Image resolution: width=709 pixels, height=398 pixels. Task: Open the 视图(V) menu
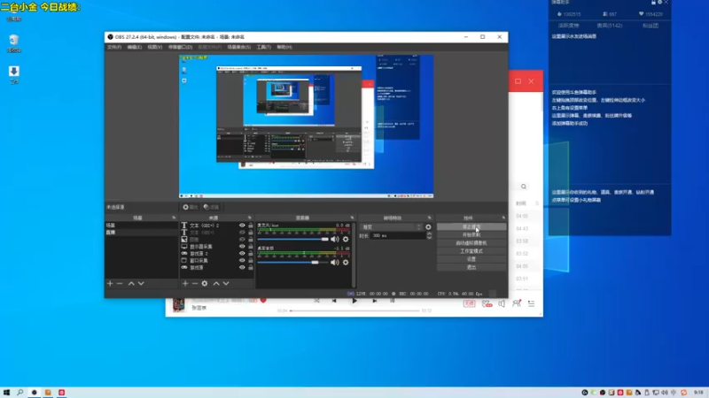click(154, 47)
